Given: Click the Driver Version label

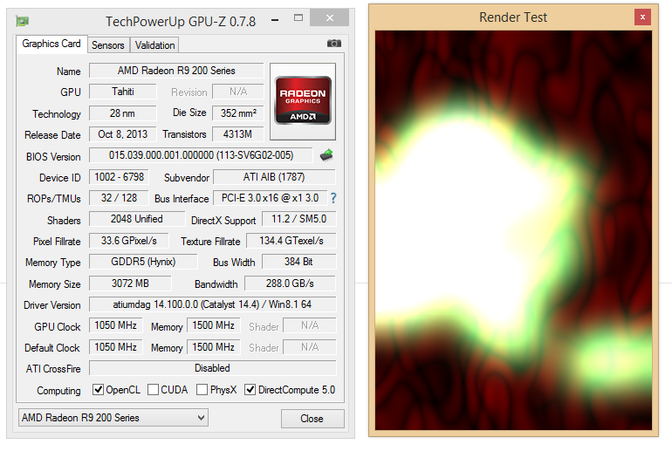Looking at the screenshot, I should (x=51, y=305).
